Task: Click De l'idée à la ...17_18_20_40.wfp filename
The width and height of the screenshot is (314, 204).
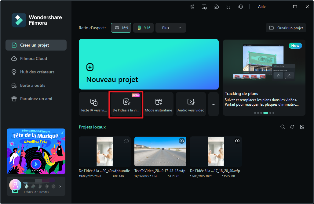Action: click(215, 171)
